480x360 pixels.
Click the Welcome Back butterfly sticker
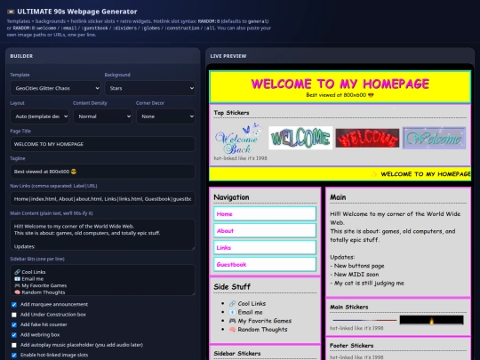(x=238, y=139)
